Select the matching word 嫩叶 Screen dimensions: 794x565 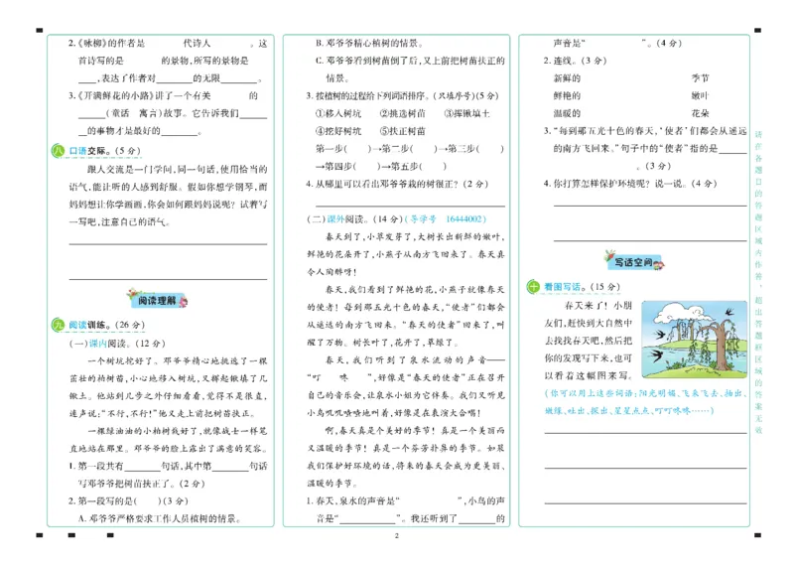[701, 95]
